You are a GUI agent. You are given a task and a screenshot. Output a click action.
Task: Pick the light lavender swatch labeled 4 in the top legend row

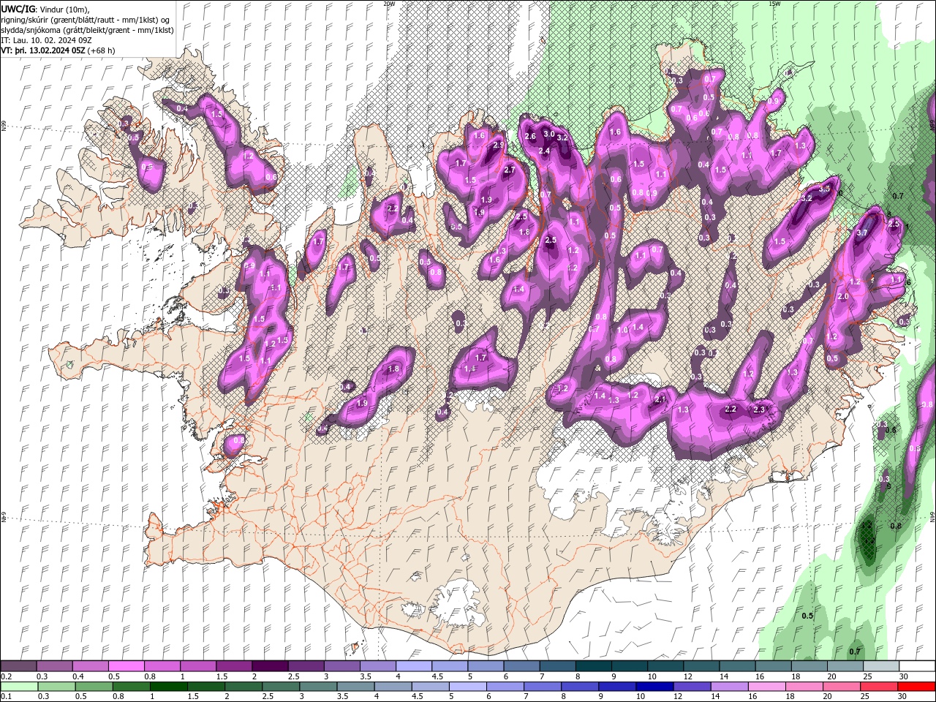pos(413,666)
